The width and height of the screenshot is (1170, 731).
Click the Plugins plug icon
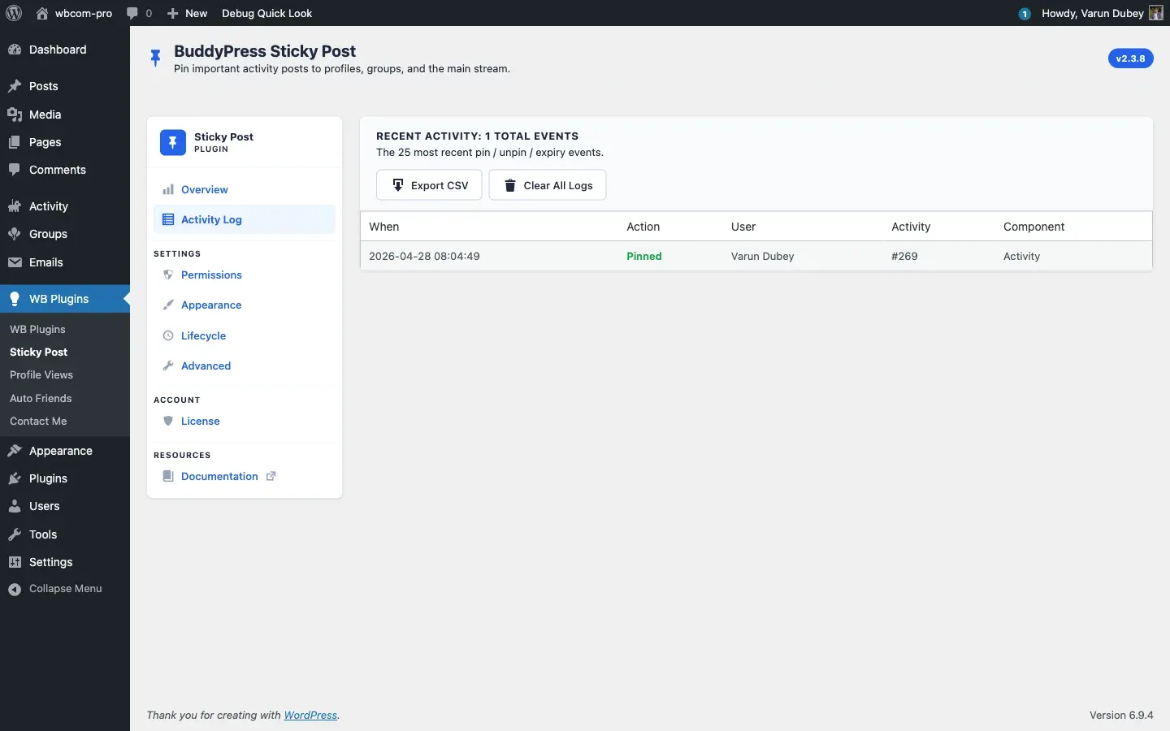tap(15, 478)
